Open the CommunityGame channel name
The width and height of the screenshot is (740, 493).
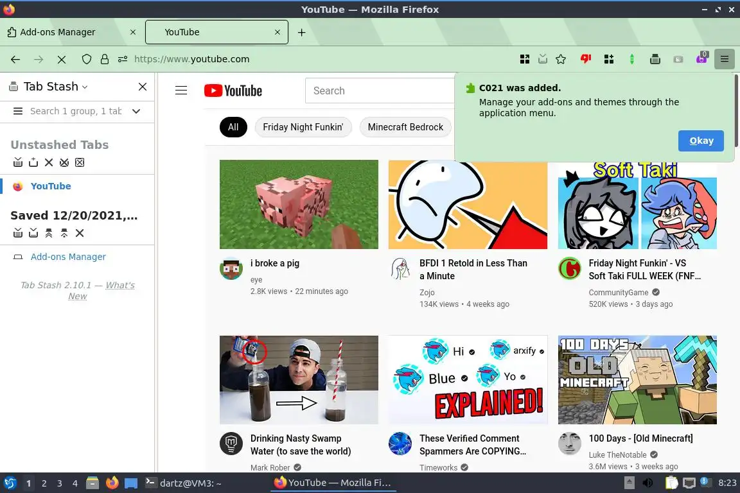[618, 293]
